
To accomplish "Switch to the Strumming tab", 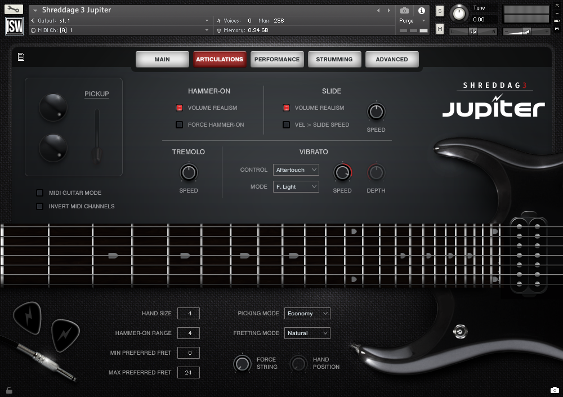I will [336, 59].
